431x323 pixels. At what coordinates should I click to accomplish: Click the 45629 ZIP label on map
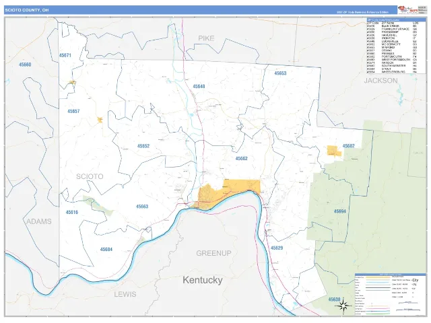click(x=277, y=248)
